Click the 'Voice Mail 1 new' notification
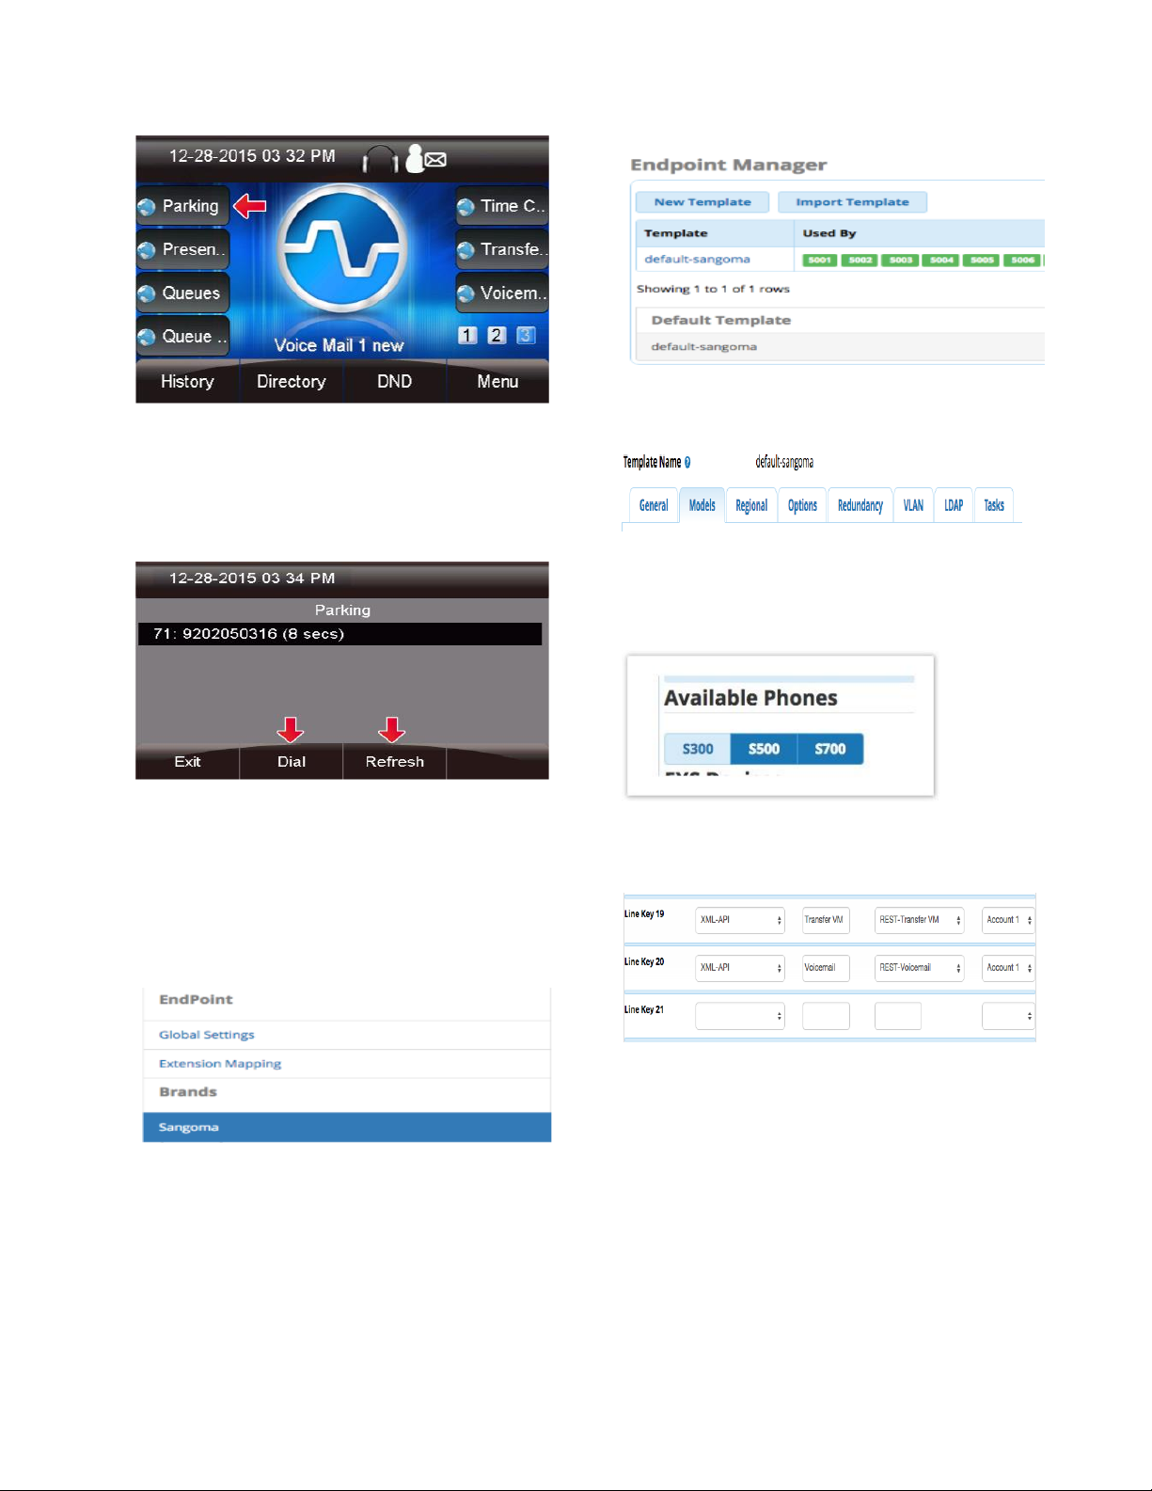 click(x=339, y=345)
